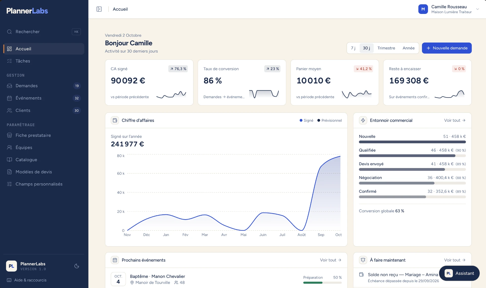Click the PlannerLabs PL logo badge in the sidebar footer

[11, 266]
